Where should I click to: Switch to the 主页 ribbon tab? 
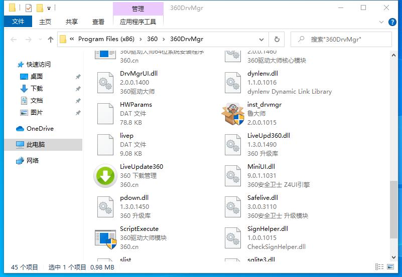[x=45, y=22]
